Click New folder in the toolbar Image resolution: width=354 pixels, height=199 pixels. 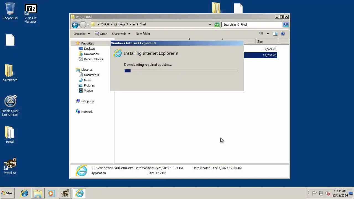[x=143, y=34]
